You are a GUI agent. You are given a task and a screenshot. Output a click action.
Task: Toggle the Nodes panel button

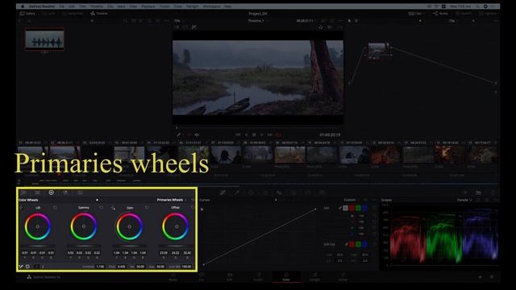[x=441, y=14]
